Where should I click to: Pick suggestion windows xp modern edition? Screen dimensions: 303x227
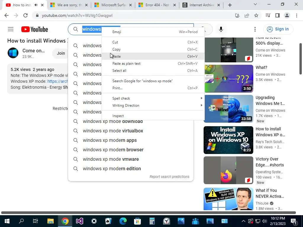(x=130, y=169)
